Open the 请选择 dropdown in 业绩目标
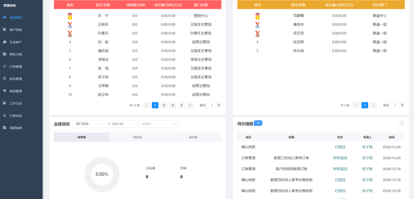Image resolution: width=414 pixels, height=199 pixels. coord(158,124)
